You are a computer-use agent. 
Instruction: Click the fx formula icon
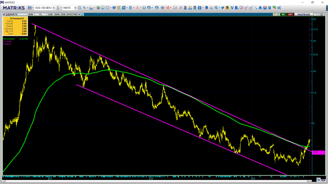point(181,8)
